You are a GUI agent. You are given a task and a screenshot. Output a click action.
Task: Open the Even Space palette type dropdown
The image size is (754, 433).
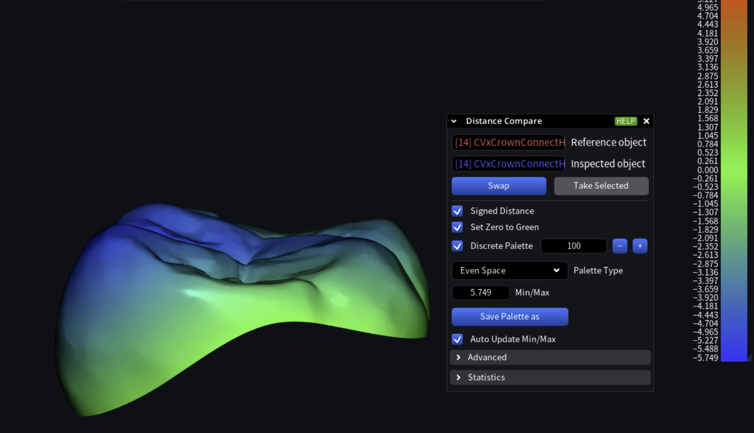coord(510,271)
